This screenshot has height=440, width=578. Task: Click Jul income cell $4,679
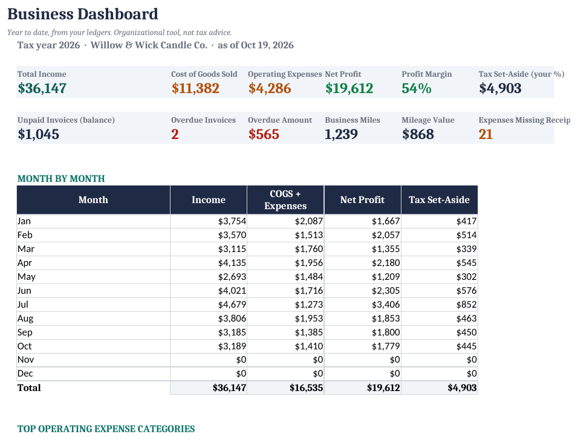(x=209, y=305)
